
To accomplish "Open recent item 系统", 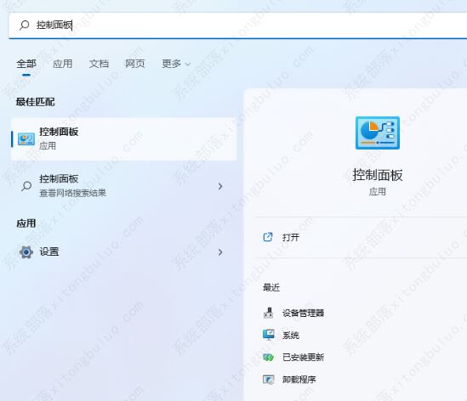I will pyautogui.click(x=291, y=336).
